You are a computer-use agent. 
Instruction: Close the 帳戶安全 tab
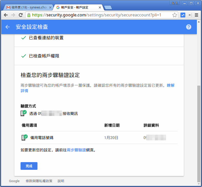(100, 7)
